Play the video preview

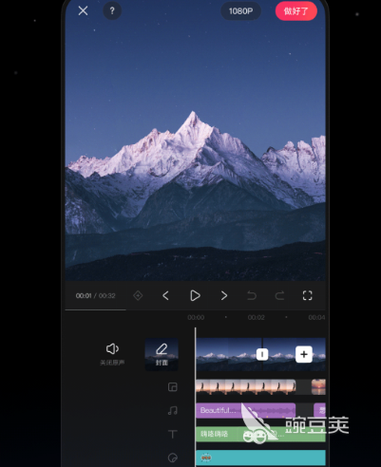click(195, 295)
